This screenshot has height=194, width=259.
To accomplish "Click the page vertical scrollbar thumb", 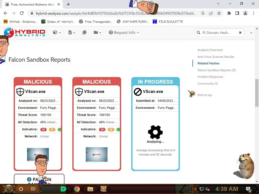I will click(257, 93).
